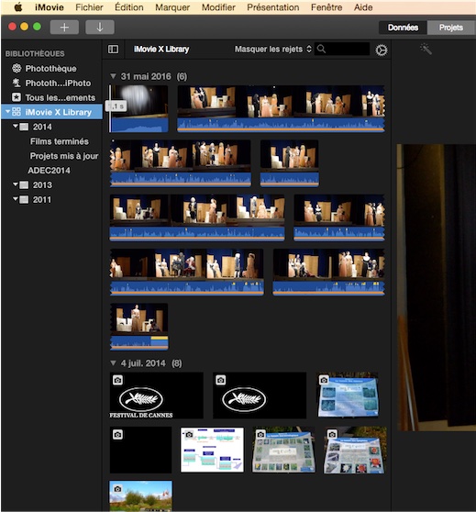Viewport: 476px width, 512px height.
Task: Select Photothèque library icon
Action: tap(17, 68)
